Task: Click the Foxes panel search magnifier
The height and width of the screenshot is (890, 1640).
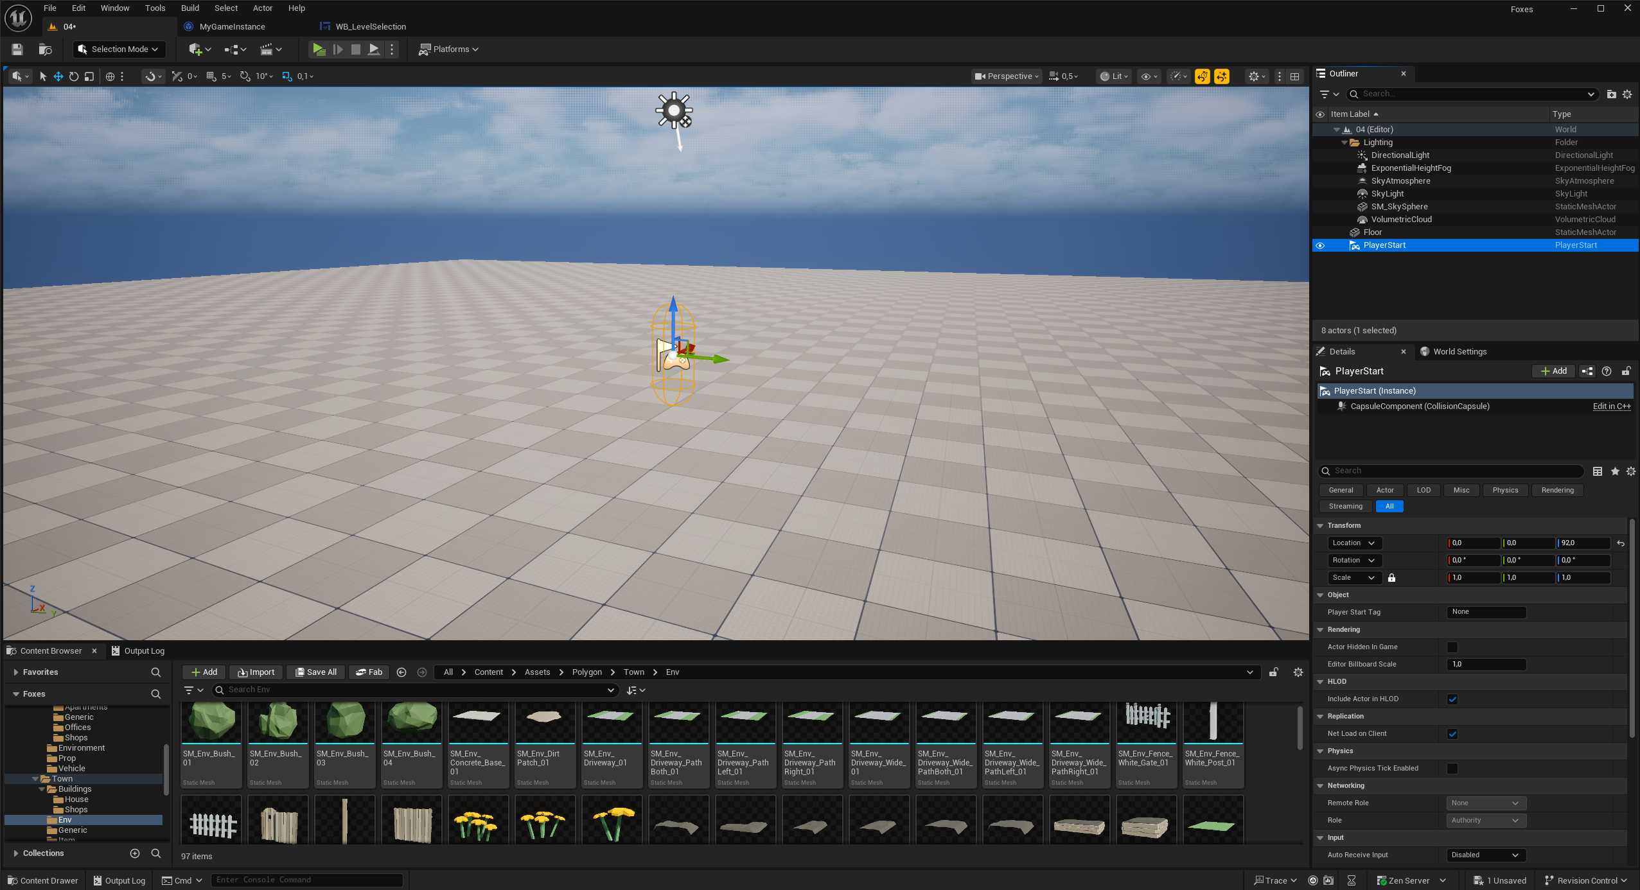Action: (155, 694)
